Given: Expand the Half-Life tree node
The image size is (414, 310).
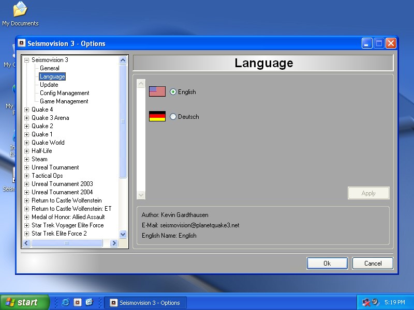Looking at the screenshot, I should 27,151.
